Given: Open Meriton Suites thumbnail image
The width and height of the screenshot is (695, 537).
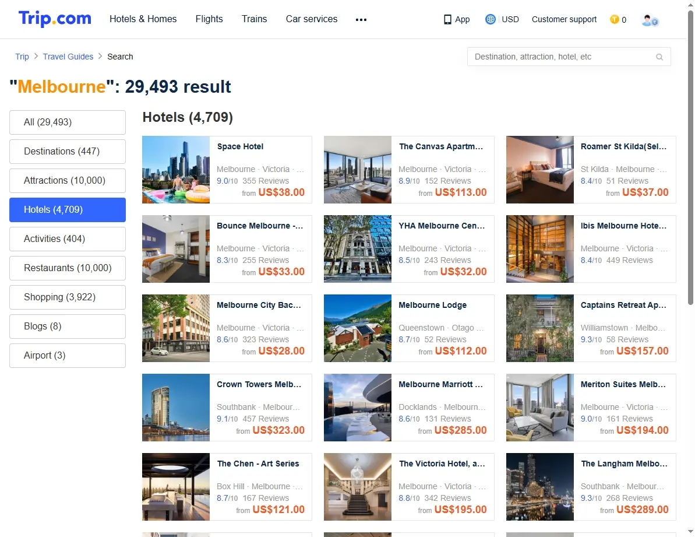Looking at the screenshot, I should 540,408.
